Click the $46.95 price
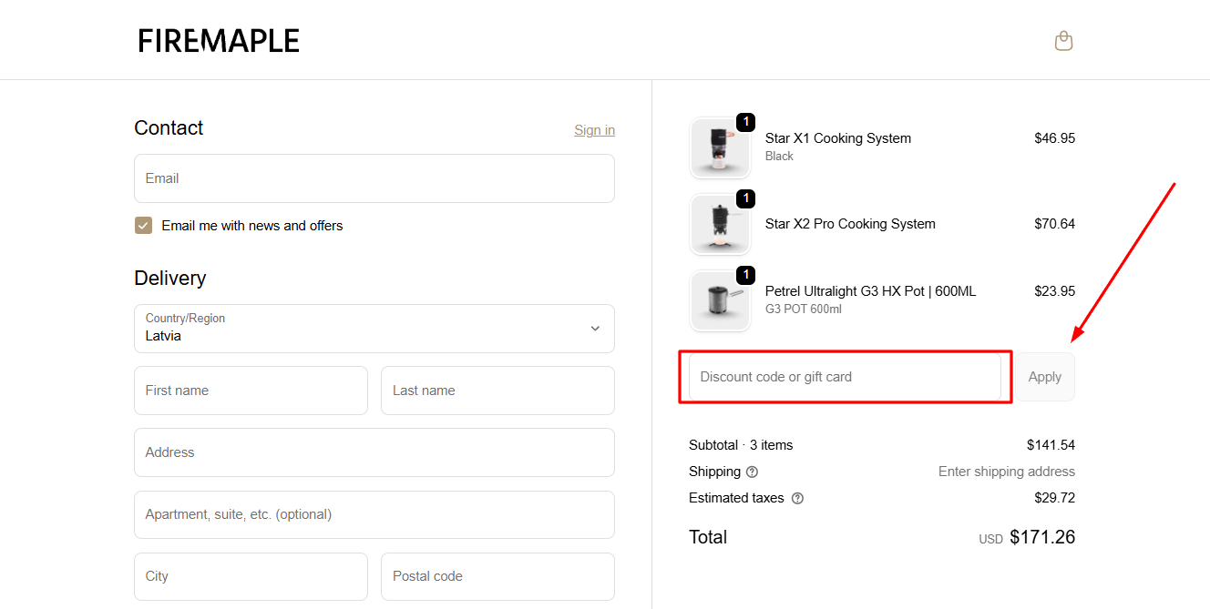Image resolution: width=1210 pixels, height=609 pixels. click(1054, 138)
